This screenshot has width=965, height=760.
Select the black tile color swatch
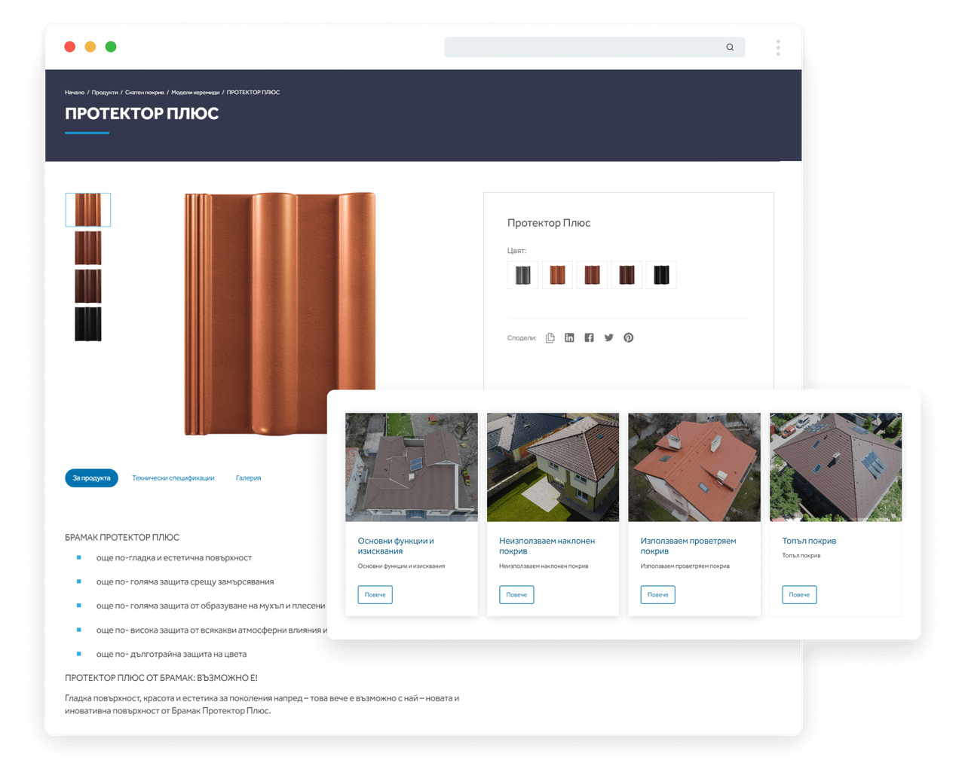coord(661,275)
